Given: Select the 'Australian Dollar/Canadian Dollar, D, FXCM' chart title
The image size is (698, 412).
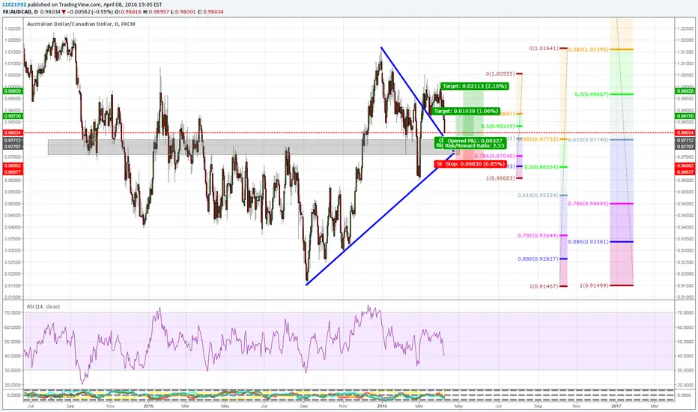Looking at the screenshot, I should pos(81,24).
